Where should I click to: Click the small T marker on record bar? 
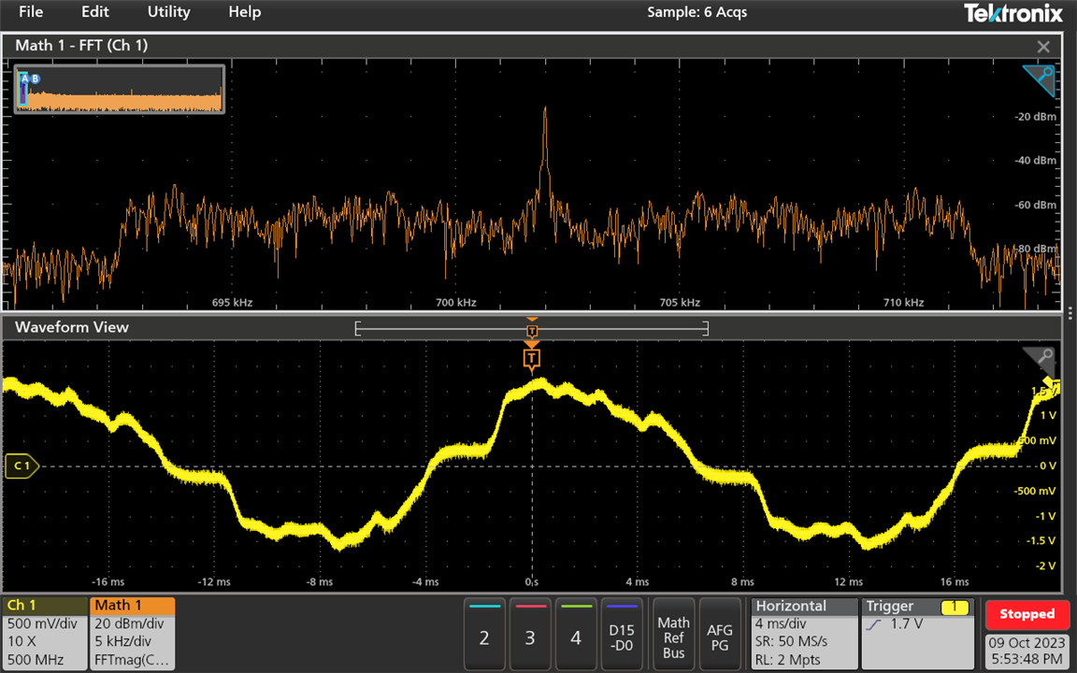[532, 331]
